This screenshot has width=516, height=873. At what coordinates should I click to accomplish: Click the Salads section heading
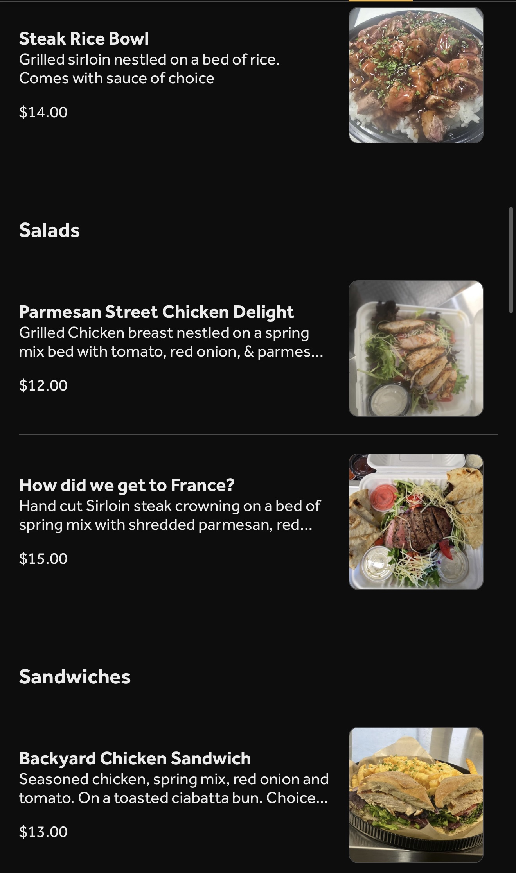click(49, 230)
